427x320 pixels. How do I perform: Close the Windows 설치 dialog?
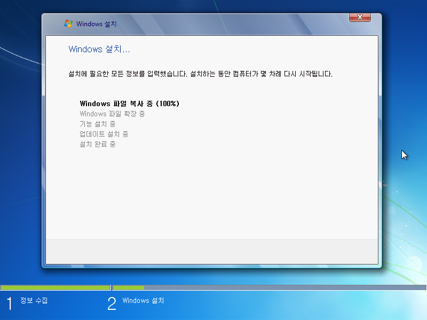360,17
